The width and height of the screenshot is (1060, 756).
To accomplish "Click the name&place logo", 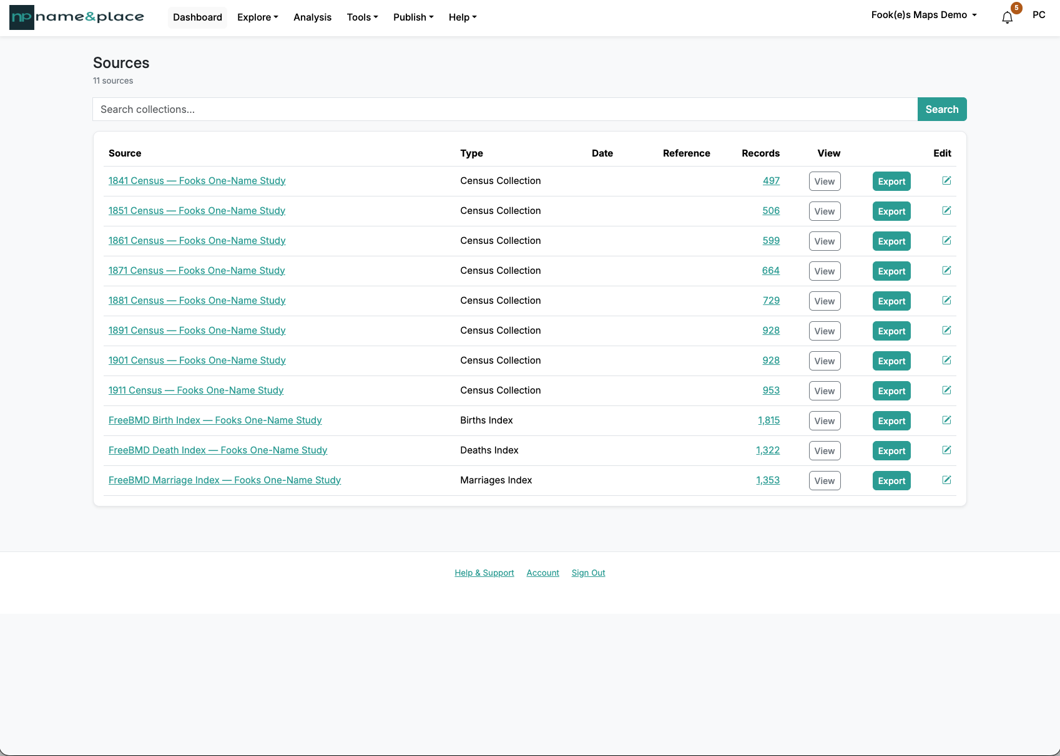I will coord(77,17).
